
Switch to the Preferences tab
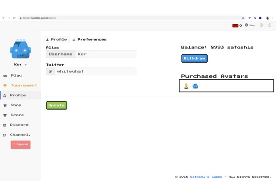(x=89, y=39)
